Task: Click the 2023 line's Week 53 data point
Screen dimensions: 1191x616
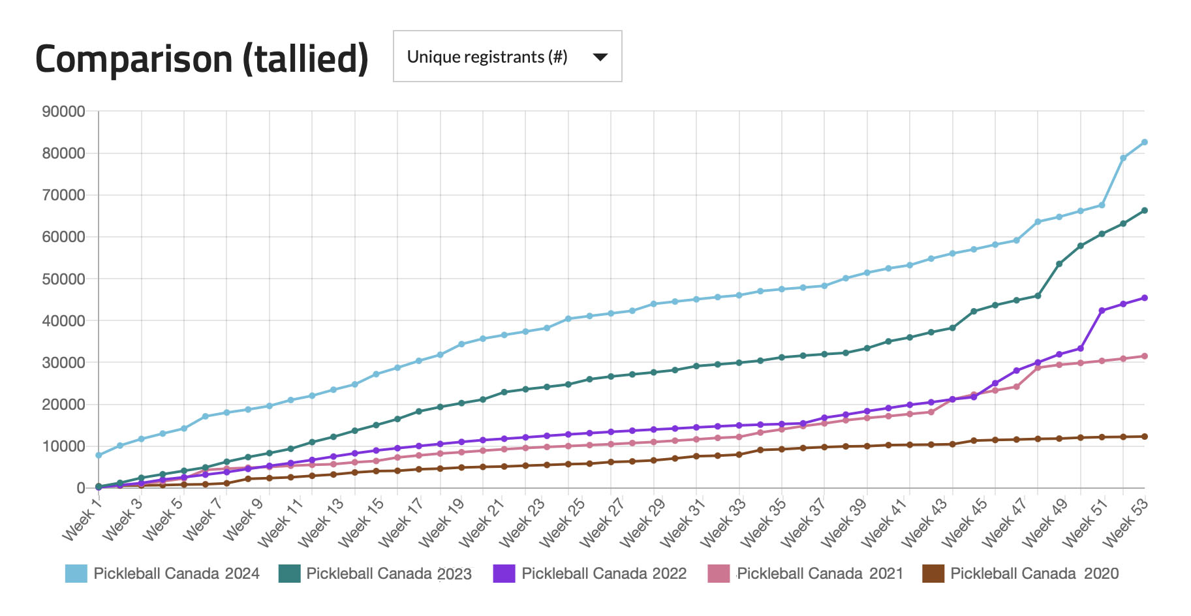Action: [1144, 211]
